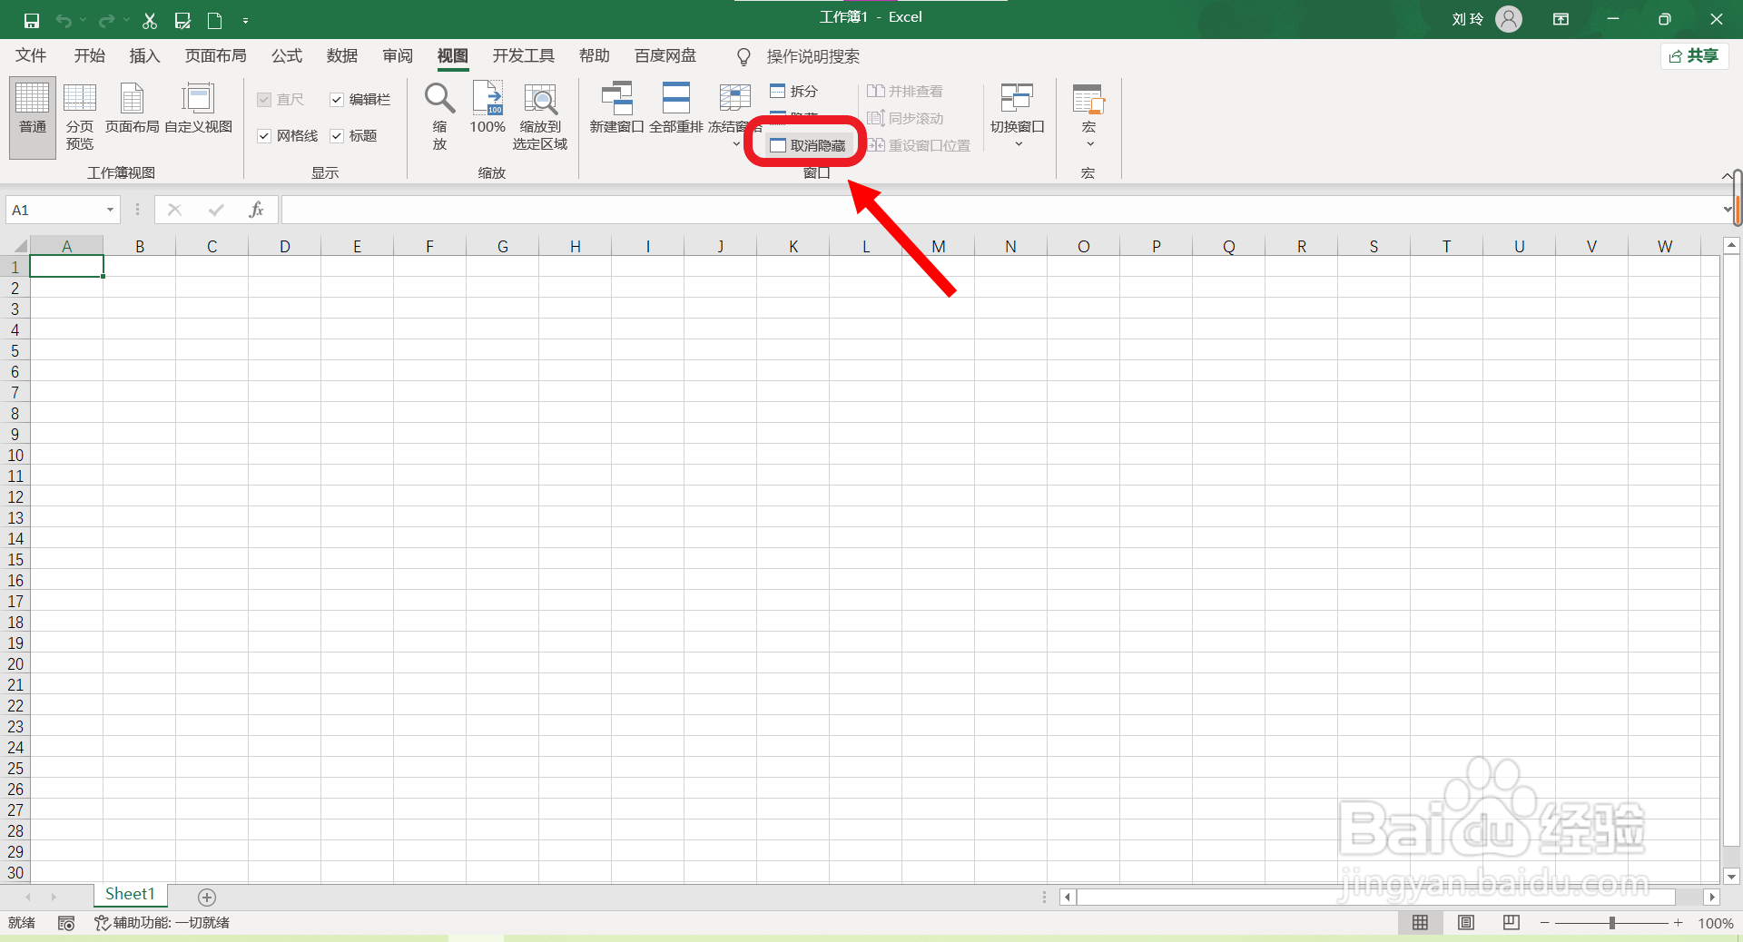Open the 切换窗口 (Switch Windows) dropdown
This screenshot has width=1743, height=942.
pyautogui.click(x=1018, y=116)
